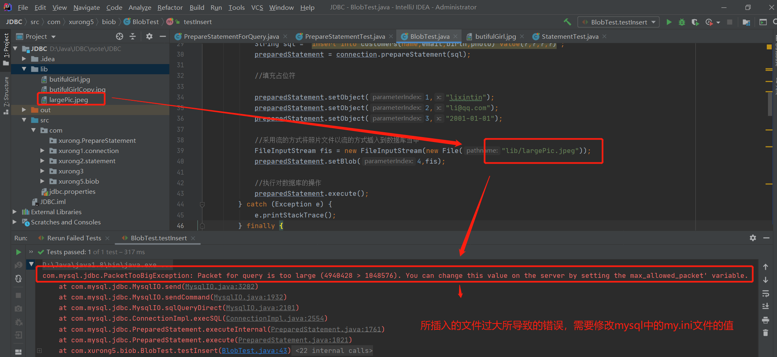The width and height of the screenshot is (777, 357).
Task: Click the Build Project hammer icon
Action: click(567, 22)
